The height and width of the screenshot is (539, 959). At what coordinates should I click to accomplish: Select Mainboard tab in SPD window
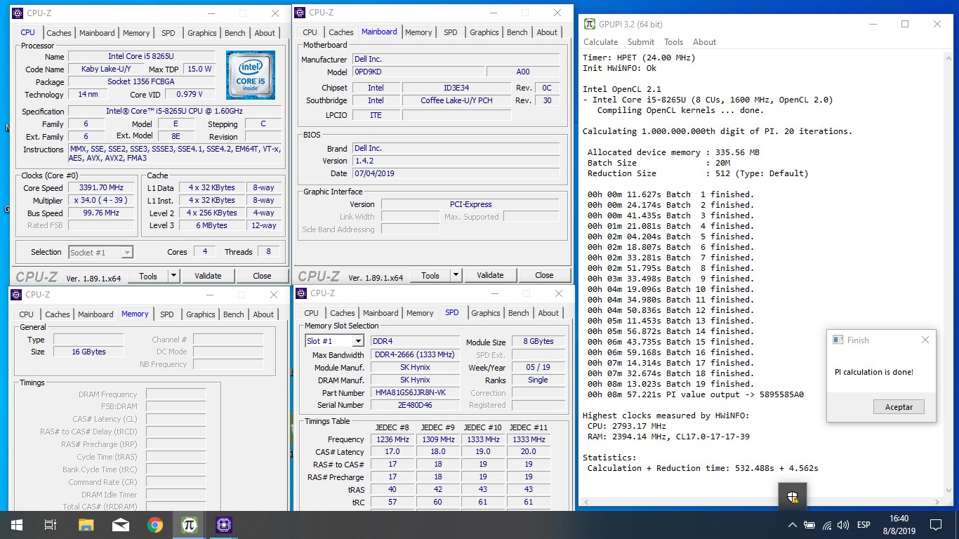click(381, 313)
